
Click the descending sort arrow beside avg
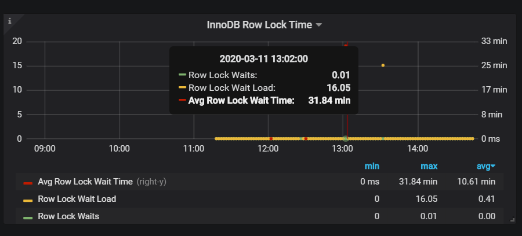pyautogui.click(x=494, y=167)
